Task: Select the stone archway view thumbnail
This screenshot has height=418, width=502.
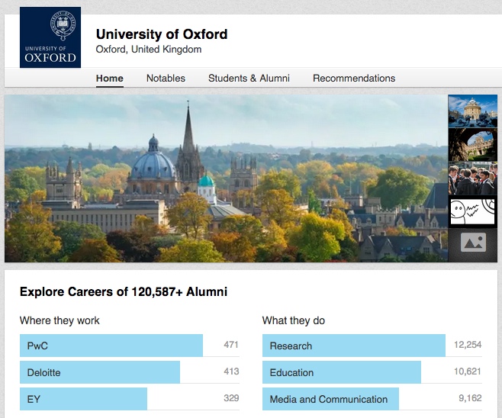Action: [472, 144]
